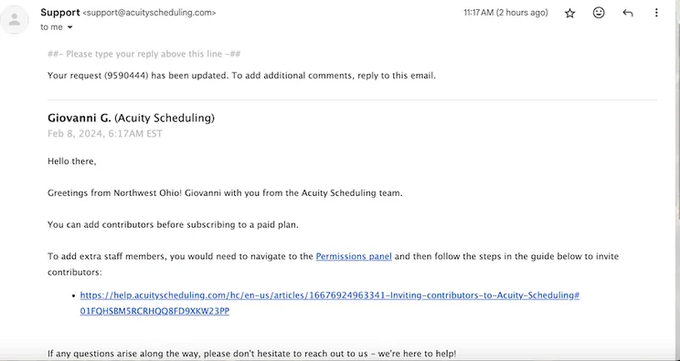680x361 pixels.
Task: Open the three-dot more options menu
Action: [656, 13]
